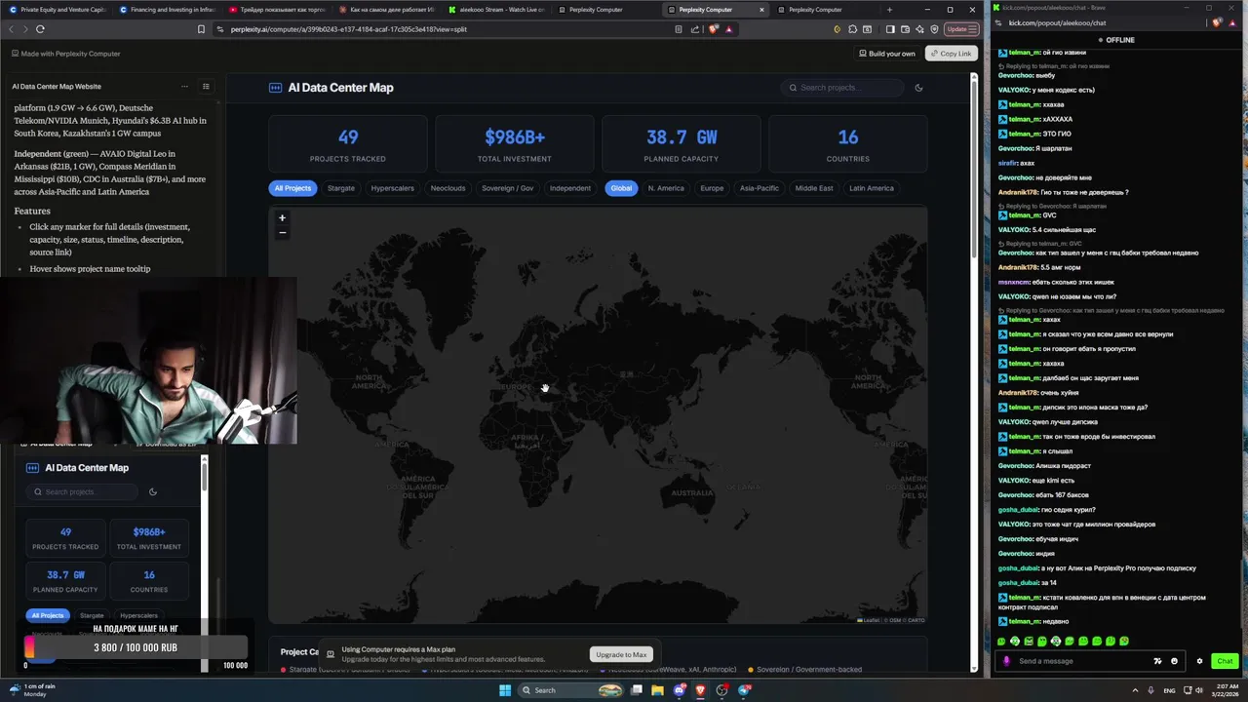Select the Sovereign / Gov filter chip
Screen dimensions: 1248x702
coord(508,188)
